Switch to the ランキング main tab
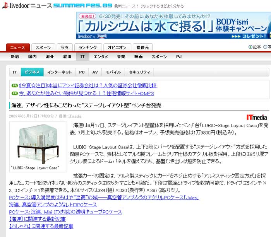271x237 pixels. click(88, 48)
